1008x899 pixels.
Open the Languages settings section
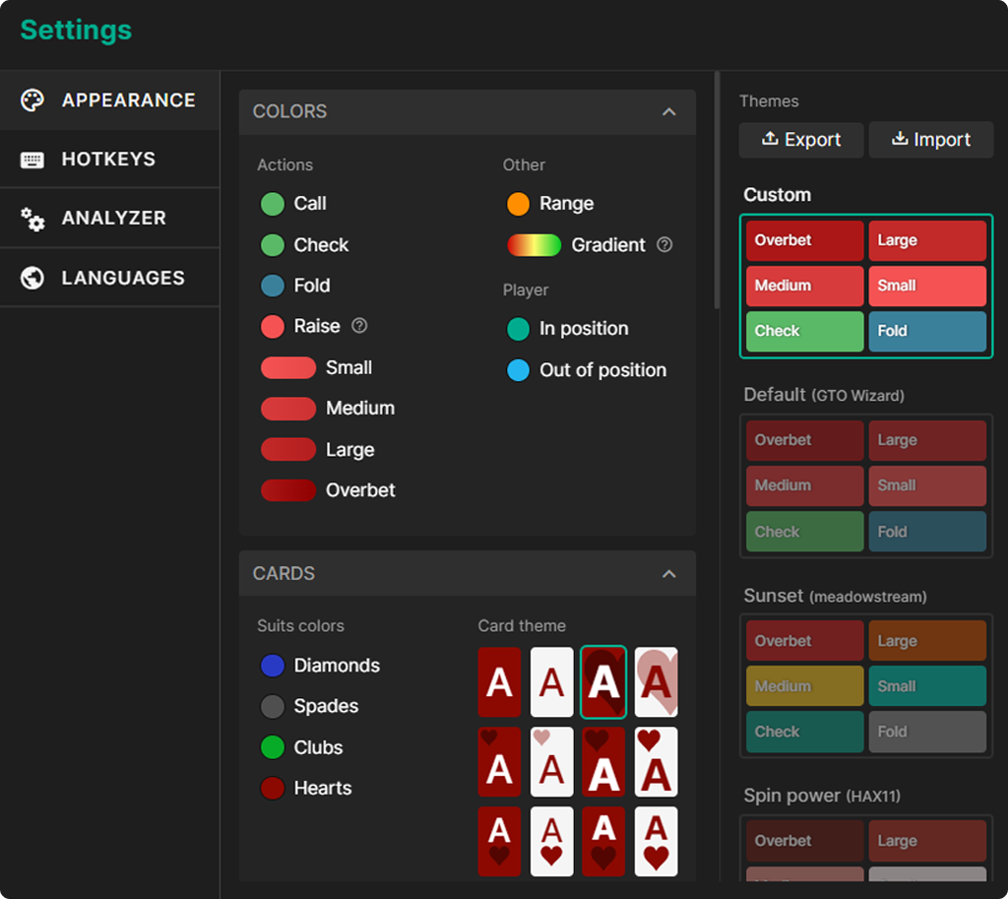(109, 278)
